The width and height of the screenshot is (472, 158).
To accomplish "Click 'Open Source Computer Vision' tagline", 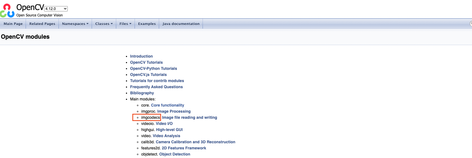I will coord(40,15).
